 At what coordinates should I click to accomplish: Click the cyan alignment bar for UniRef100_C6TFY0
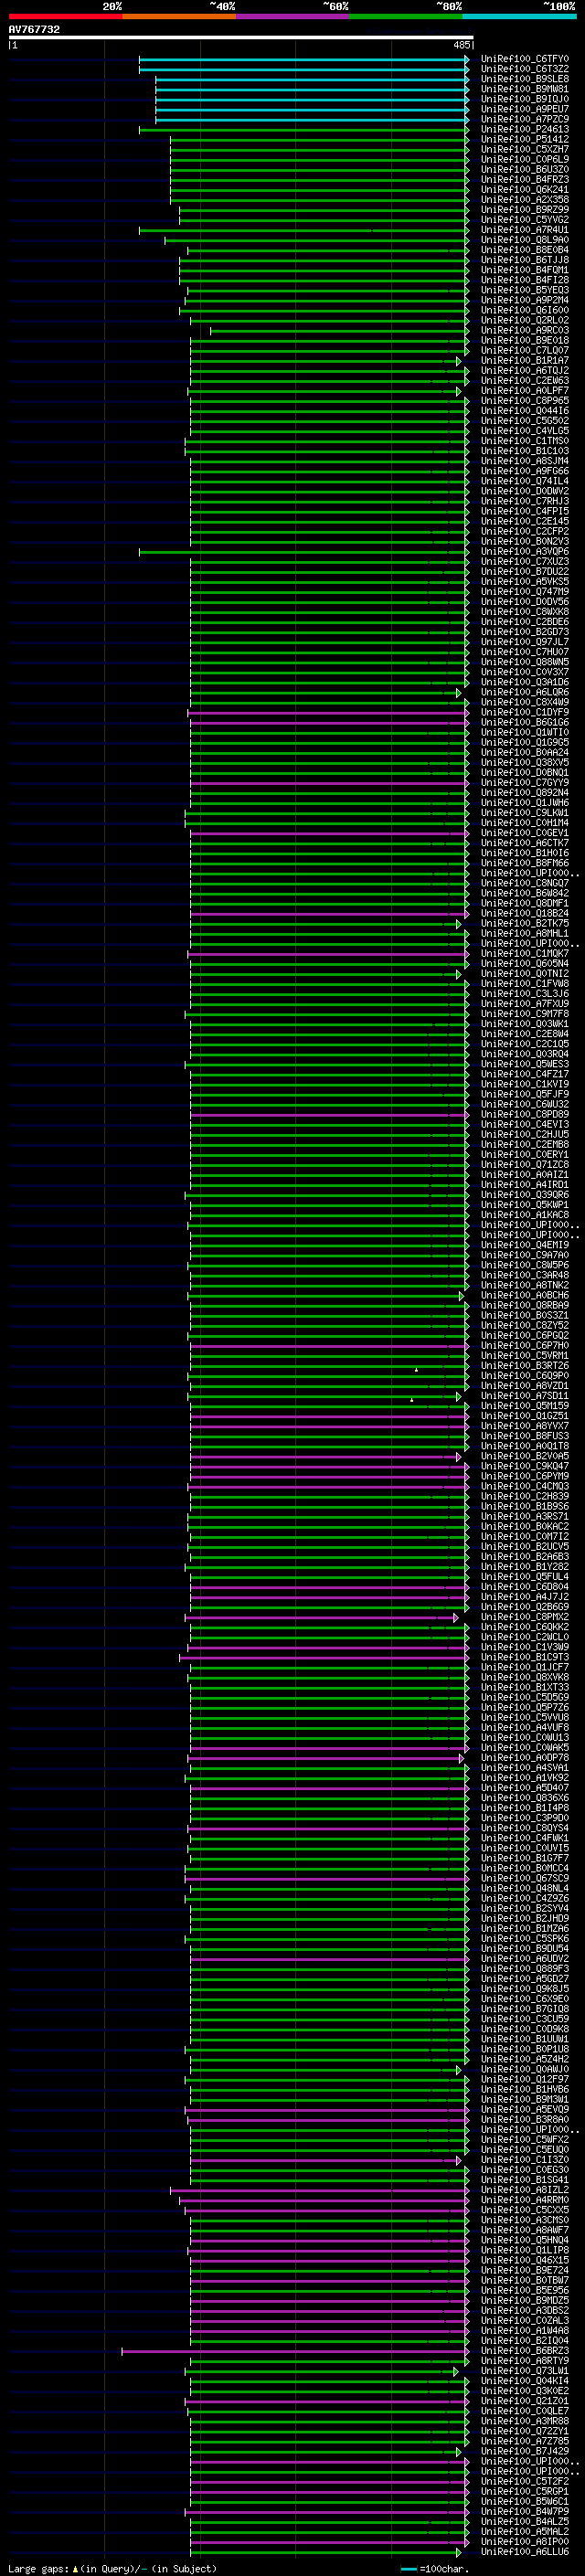(304, 59)
